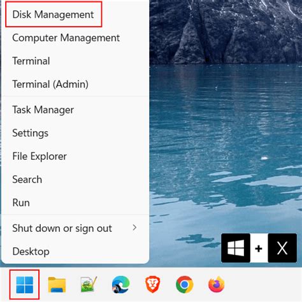
Task: Launch Brave browser from taskbar
Action: (x=152, y=285)
